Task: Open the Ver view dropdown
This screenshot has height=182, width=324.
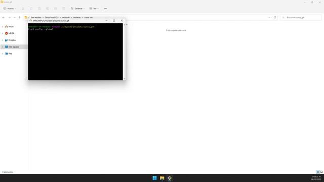Action: [x=94, y=9]
